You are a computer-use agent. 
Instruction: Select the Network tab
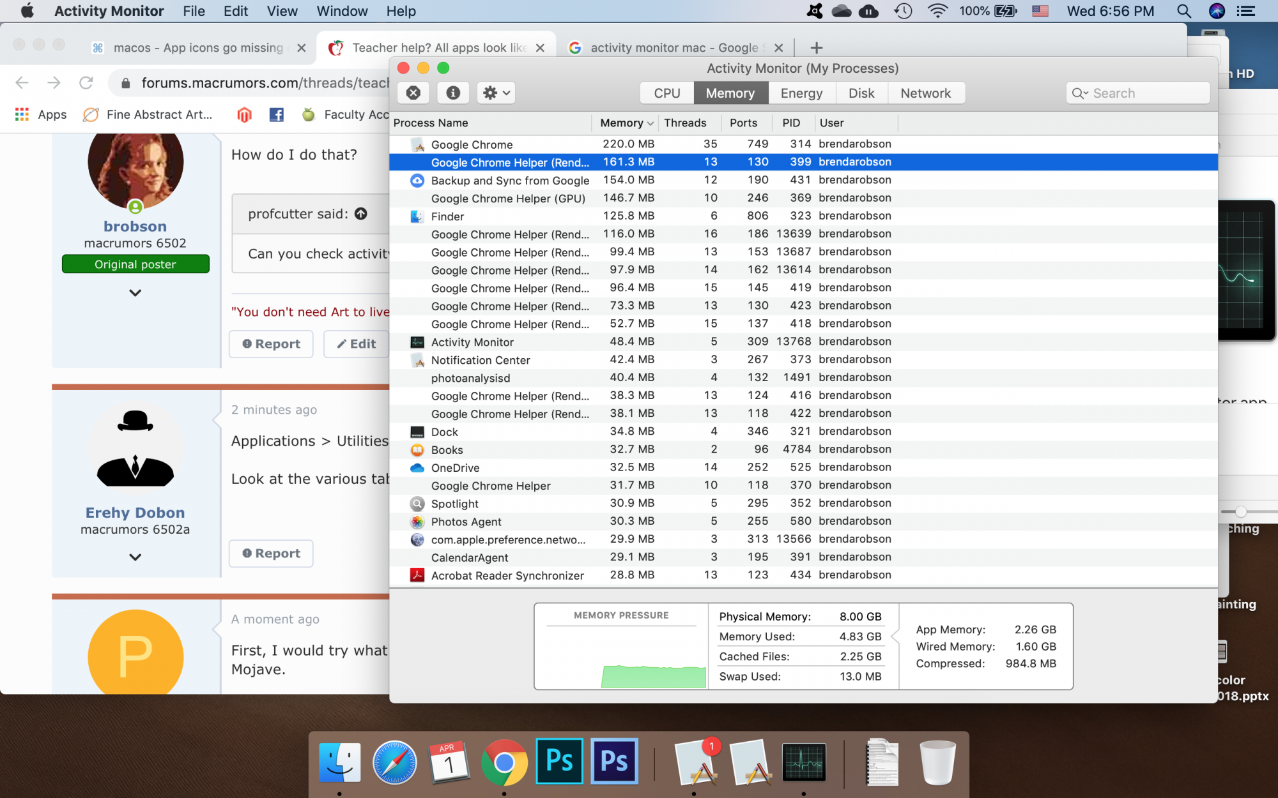point(925,93)
